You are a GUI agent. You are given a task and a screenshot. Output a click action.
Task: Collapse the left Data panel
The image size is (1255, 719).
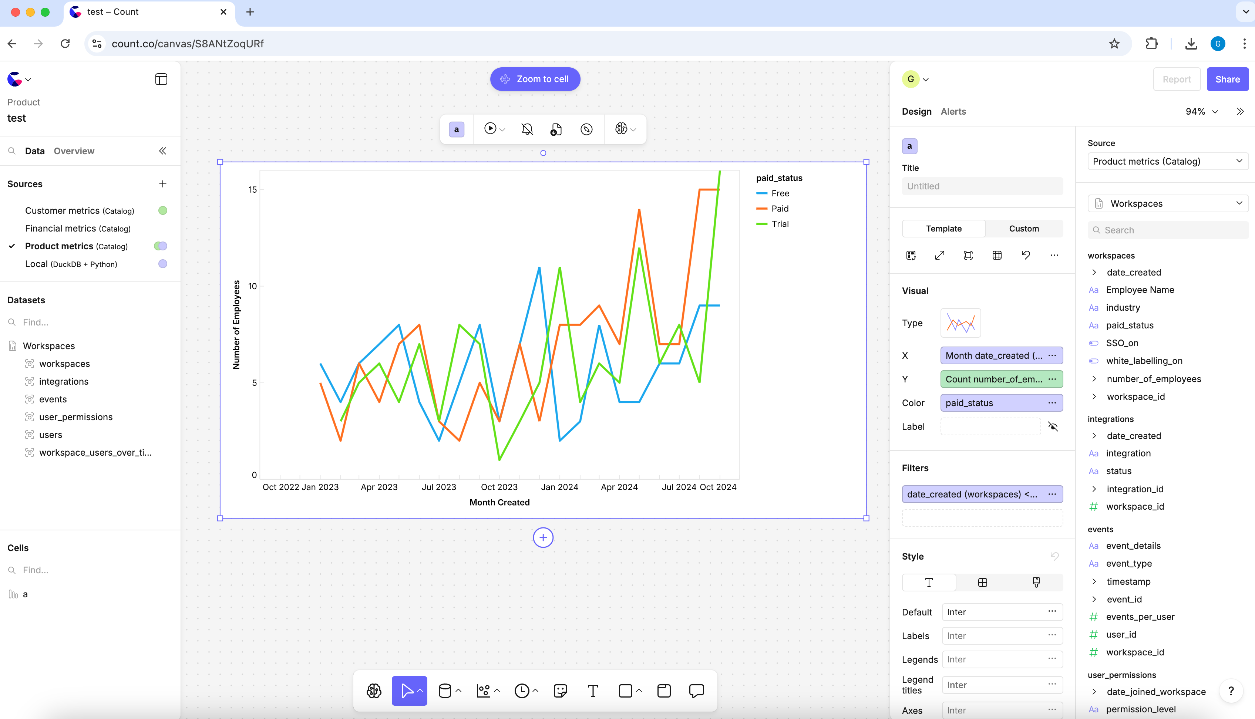click(162, 151)
